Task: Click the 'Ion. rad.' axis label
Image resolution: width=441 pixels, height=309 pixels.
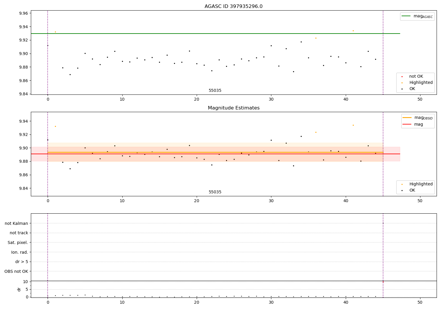Action: (20, 252)
